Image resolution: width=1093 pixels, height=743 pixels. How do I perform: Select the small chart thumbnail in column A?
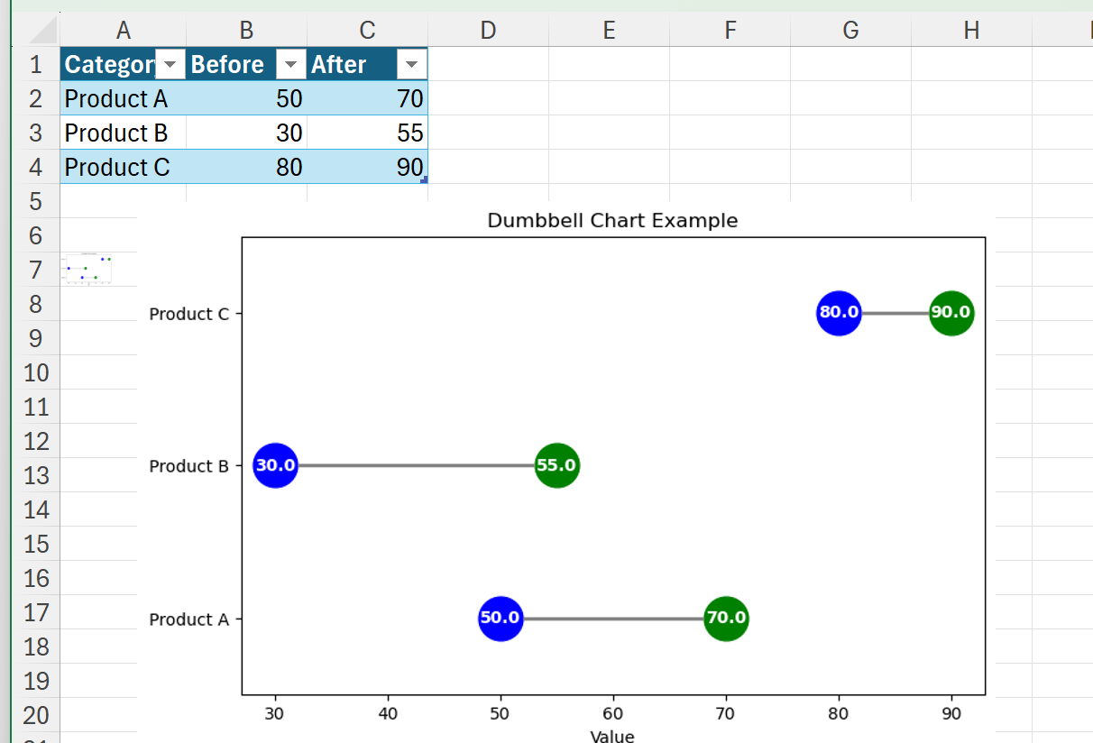tap(87, 268)
